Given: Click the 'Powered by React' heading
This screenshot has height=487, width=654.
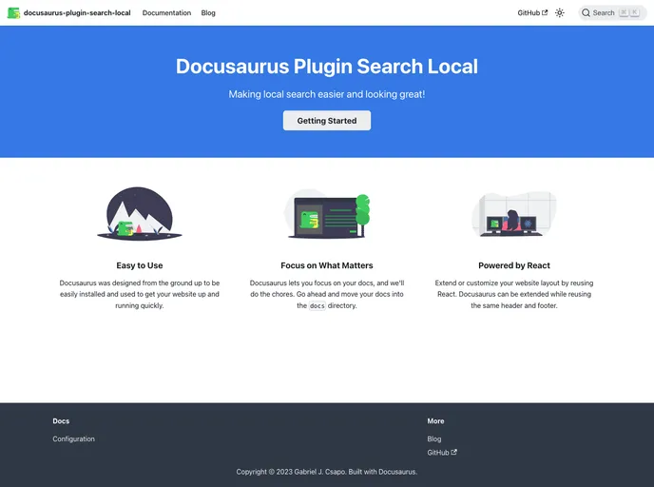Looking at the screenshot, I should tap(514, 265).
